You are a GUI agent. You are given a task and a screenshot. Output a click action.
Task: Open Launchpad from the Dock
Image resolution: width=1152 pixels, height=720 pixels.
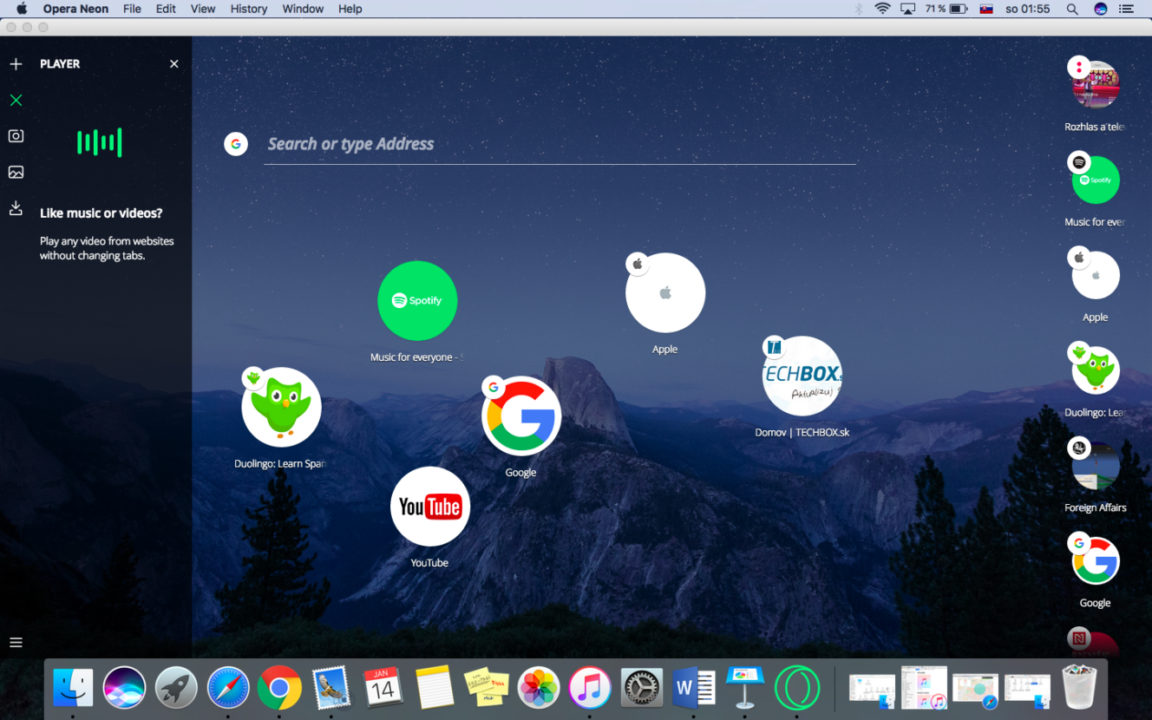point(176,688)
